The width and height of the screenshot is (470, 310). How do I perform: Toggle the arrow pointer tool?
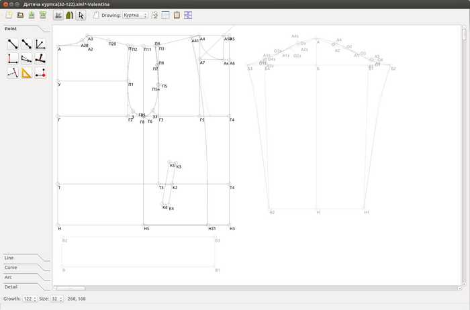[x=81, y=15]
